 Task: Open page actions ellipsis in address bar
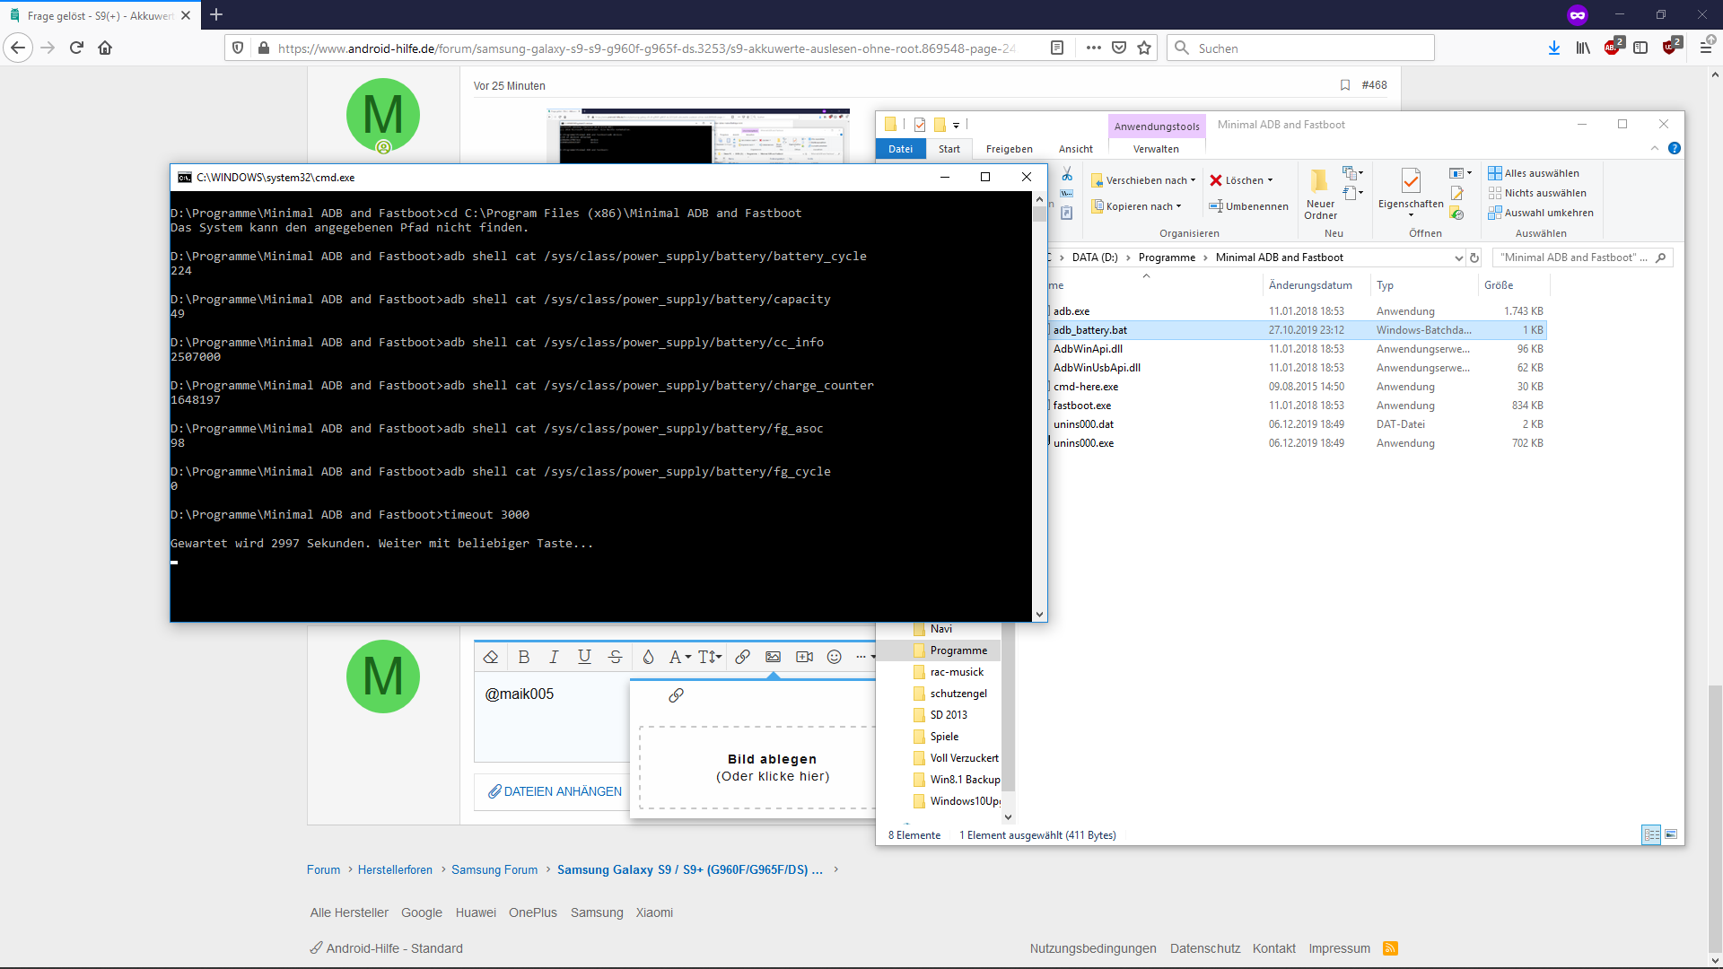click(1093, 48)
